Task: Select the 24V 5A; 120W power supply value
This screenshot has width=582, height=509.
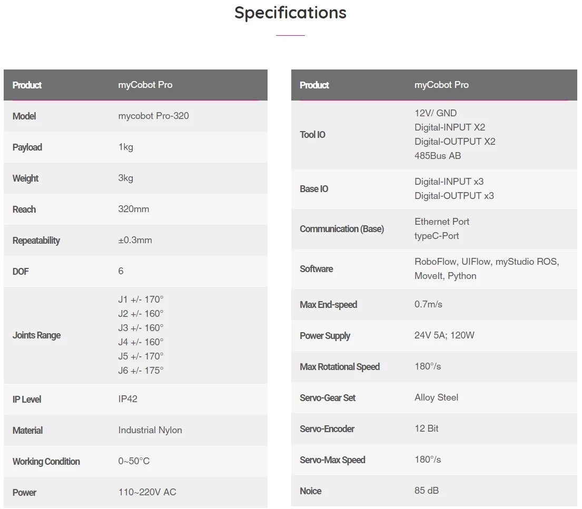Action: pyautogui.click(x=445, y=335)
